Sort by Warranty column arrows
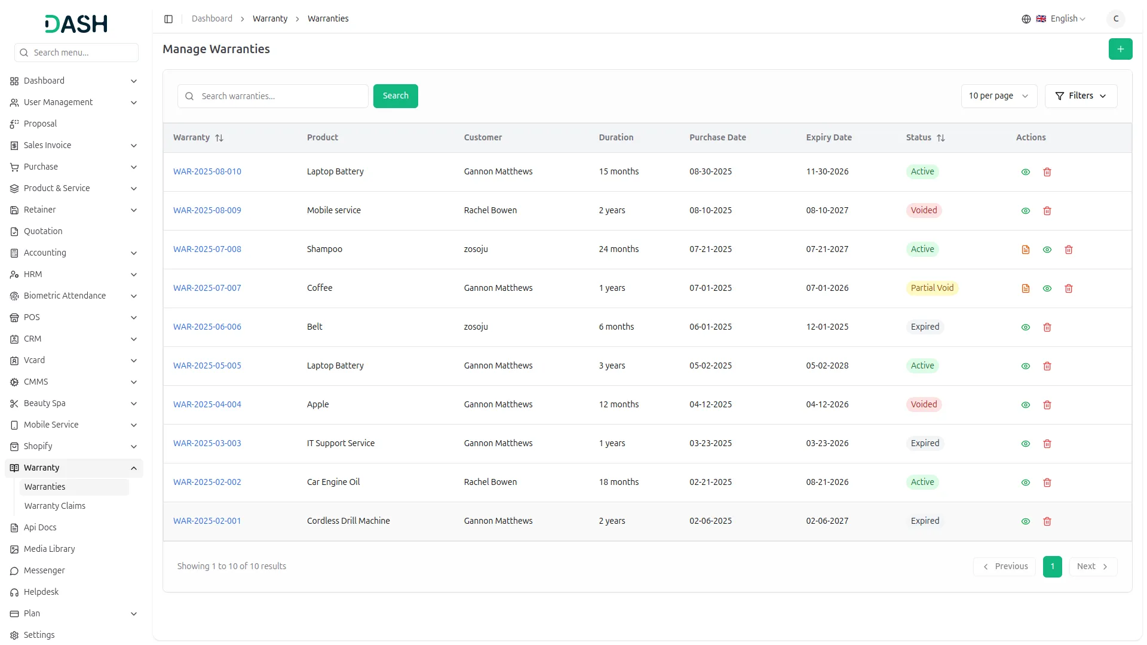1147x645 pixels. click(x=219, y=138)
